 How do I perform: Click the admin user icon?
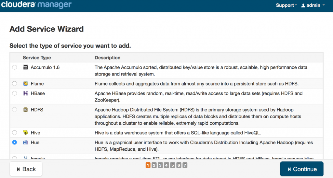[303, 6]
